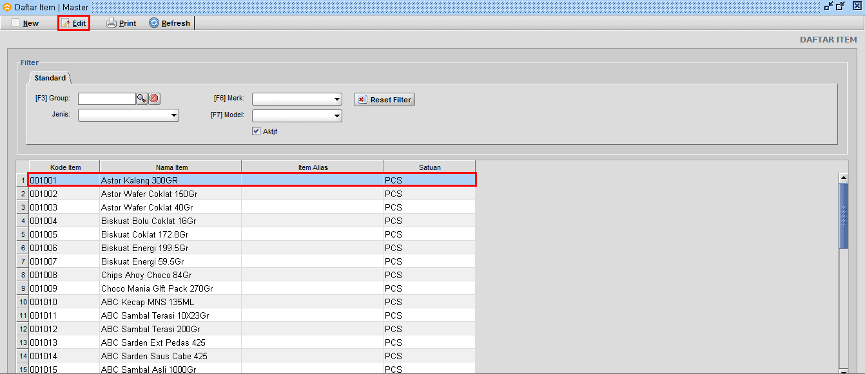This screenshot has height=374, width=865.
Task: Click PCS cell for item 001008
Action: click(429, 275)
